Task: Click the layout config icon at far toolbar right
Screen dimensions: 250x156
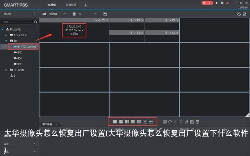Action: (244, 14)
